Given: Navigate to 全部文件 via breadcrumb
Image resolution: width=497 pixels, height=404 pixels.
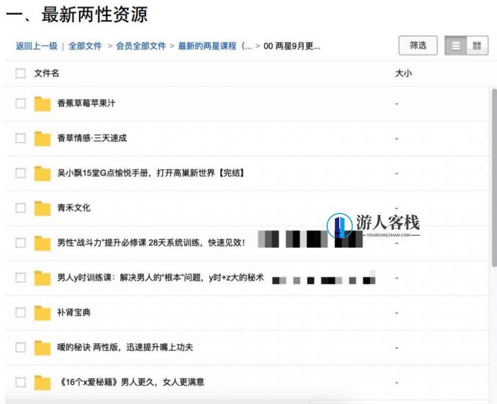Looking at the screenshot, I should coord(85,45).
